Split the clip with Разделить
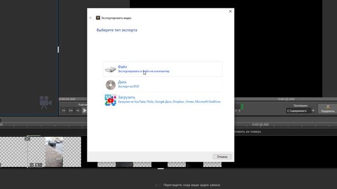The width and height of the screenshot is (337, 189). tap(328, 109)
